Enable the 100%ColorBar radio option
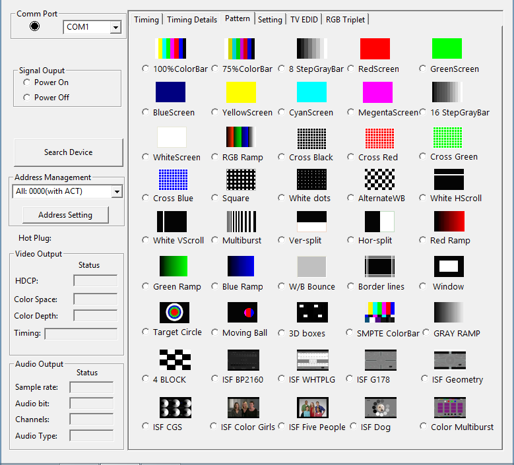Screen dimensions: 514x465 coord(146,69)
